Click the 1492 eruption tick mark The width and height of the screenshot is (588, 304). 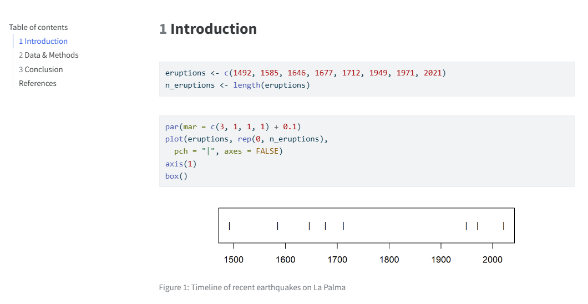click(229, 226)
